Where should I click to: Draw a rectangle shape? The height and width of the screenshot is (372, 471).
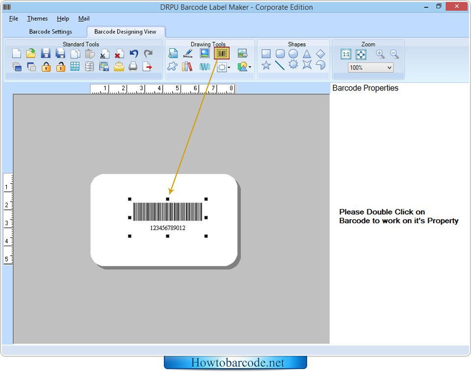click(266, 54)
